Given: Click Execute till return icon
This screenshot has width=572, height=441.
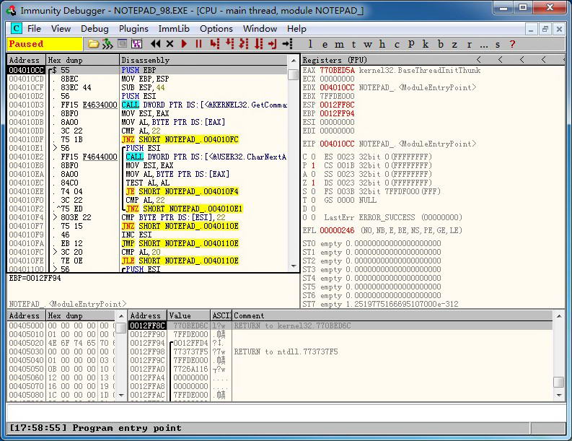Looking at the screenshot, I should point(273,44).
